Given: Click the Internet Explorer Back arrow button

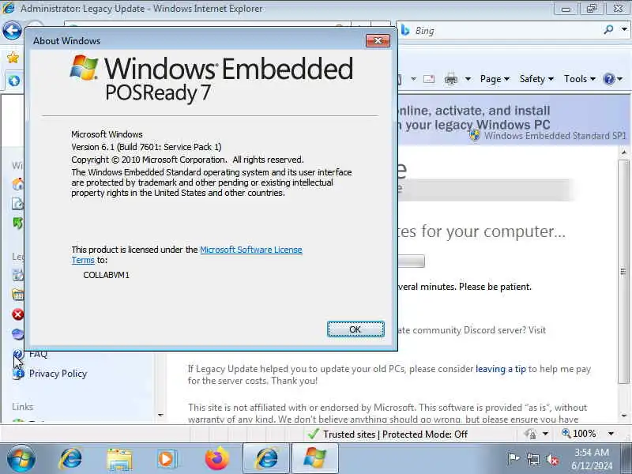Looking at the screenshot, I should click(12, 30).
